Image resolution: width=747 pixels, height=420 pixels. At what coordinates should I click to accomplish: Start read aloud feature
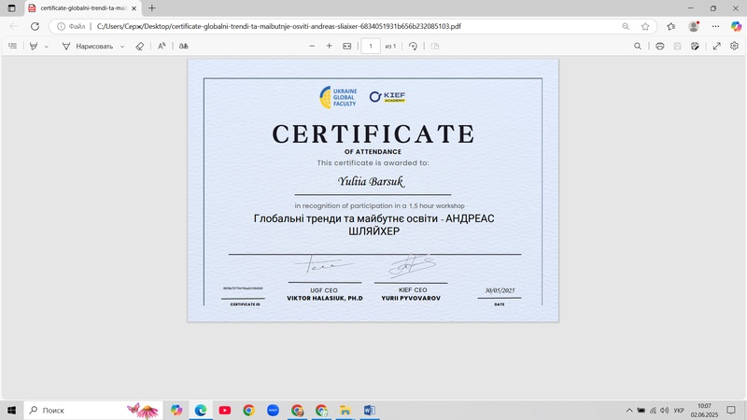(x=162, y=46)
